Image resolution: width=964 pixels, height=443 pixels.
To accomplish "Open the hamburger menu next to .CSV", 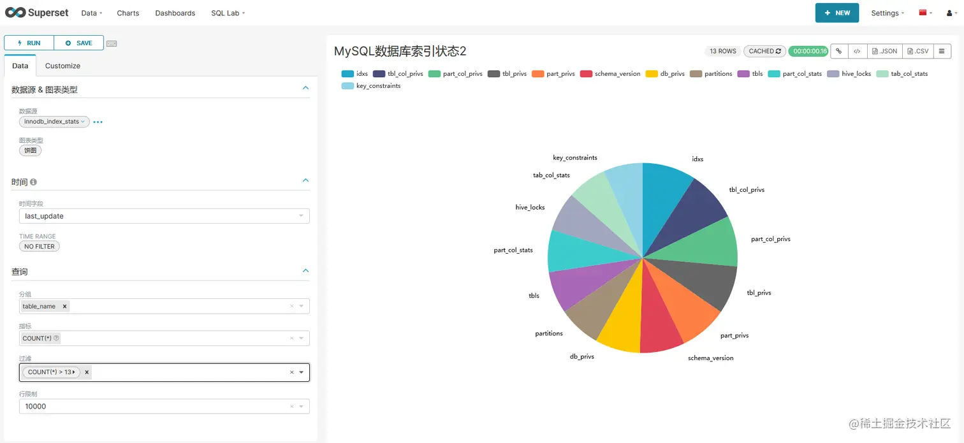I will pyautogui.click(x=942, y=51).
